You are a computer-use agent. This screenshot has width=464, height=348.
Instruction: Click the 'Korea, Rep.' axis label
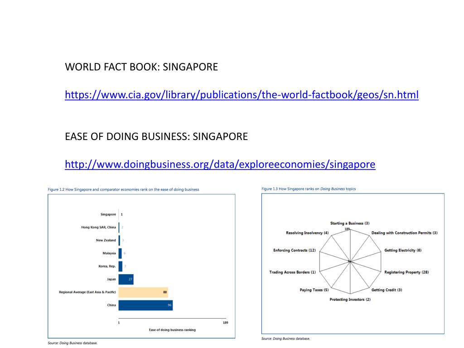107,266
